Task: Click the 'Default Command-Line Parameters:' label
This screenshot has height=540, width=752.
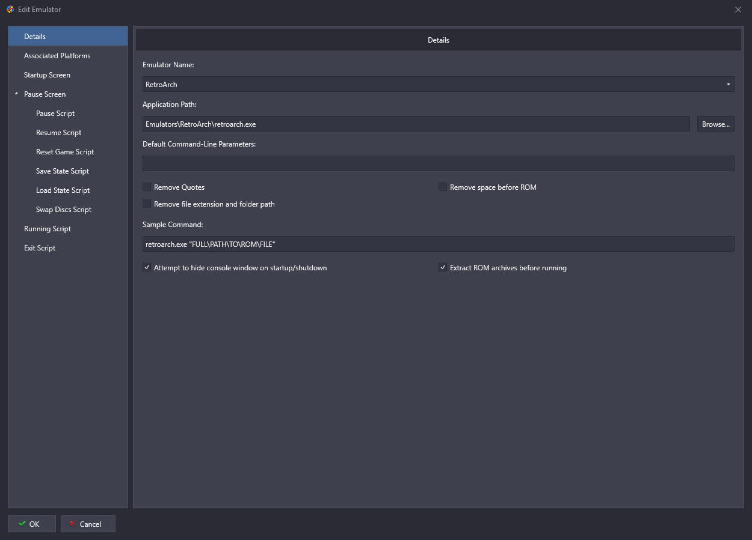Action: coord(199,144)
